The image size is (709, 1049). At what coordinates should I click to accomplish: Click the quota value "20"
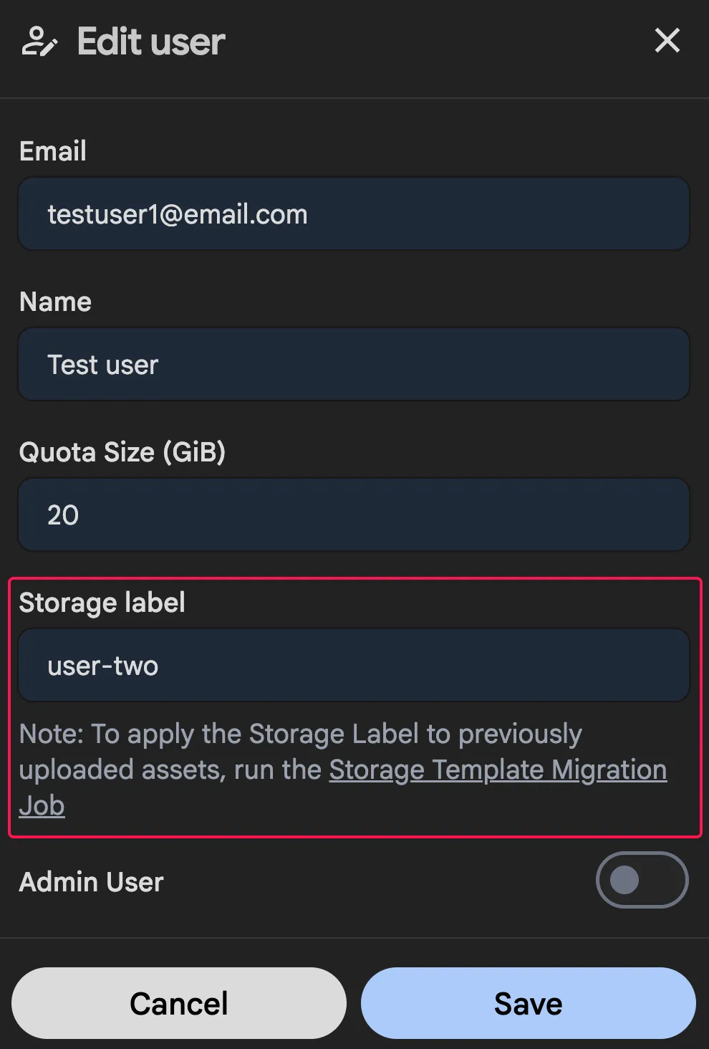click(x=63, y=515)
